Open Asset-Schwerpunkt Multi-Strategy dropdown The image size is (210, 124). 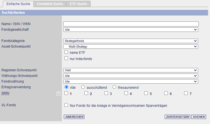click(131, 46)
